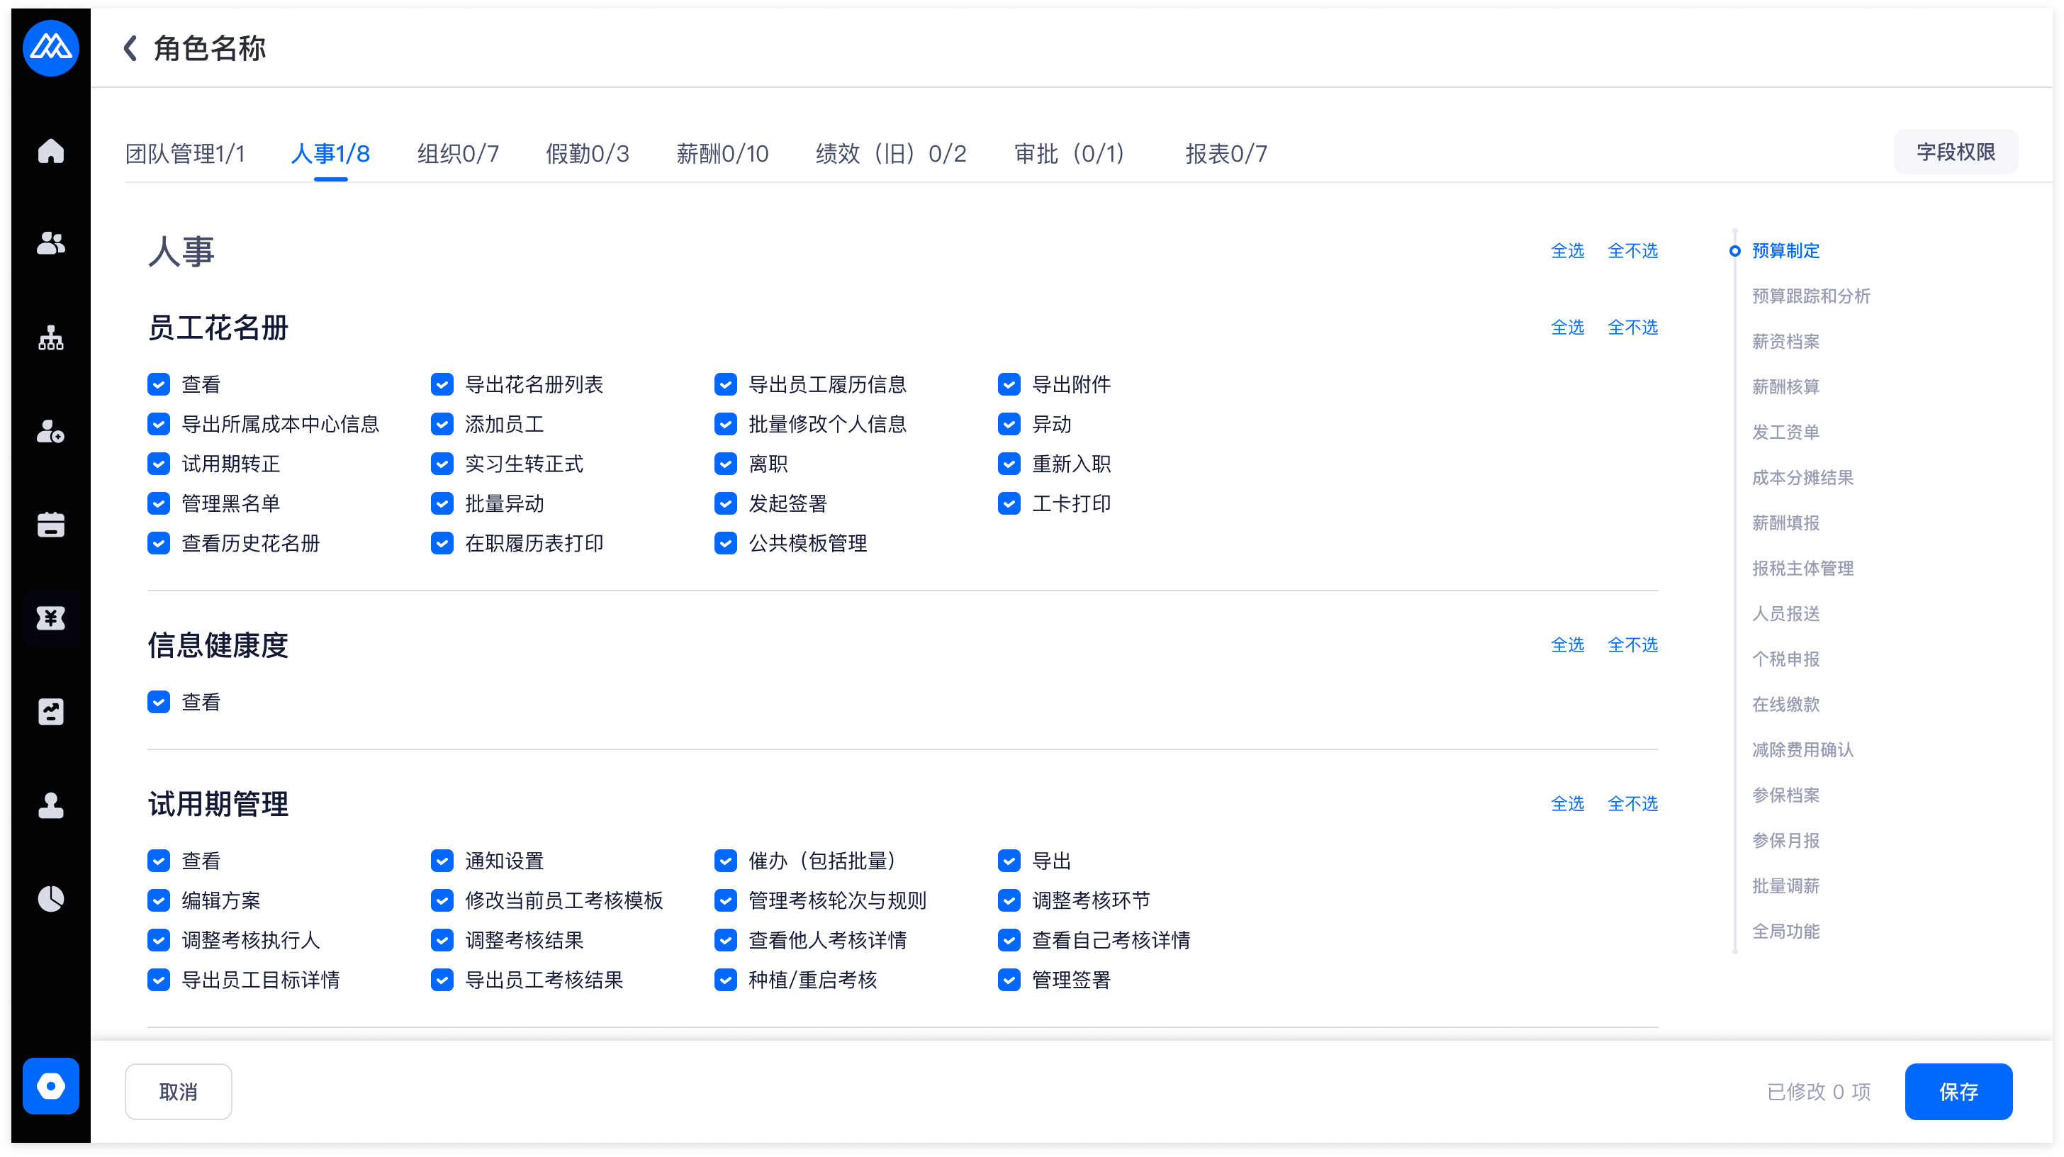Click the 字段权限 button
The height and width of the screenshot is (1157, 2064).
tap(1956, 152)
